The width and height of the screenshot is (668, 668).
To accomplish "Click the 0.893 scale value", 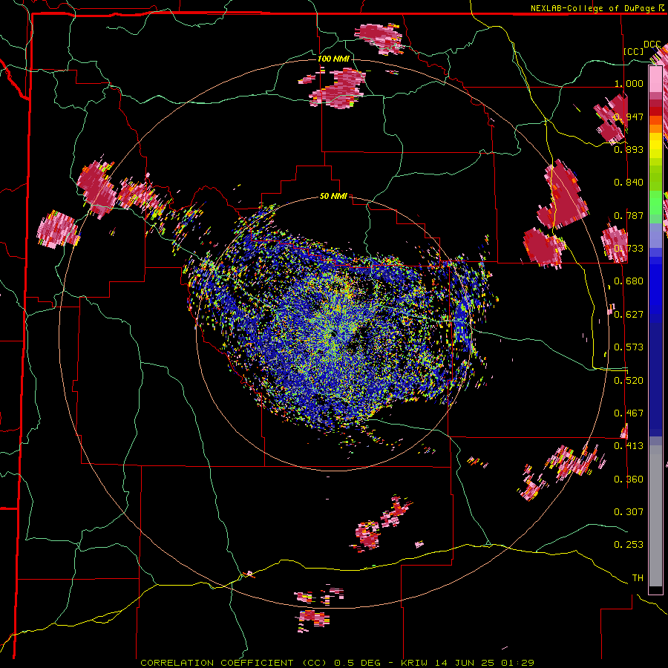I will coord(629,149).
